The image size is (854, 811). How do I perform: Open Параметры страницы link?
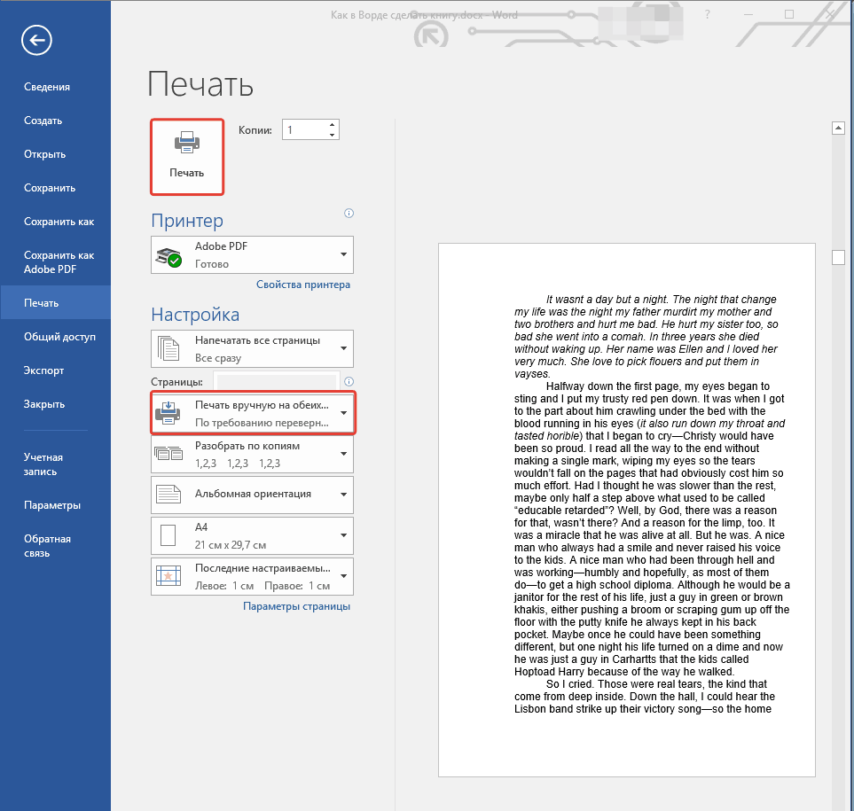coord(296,606)
